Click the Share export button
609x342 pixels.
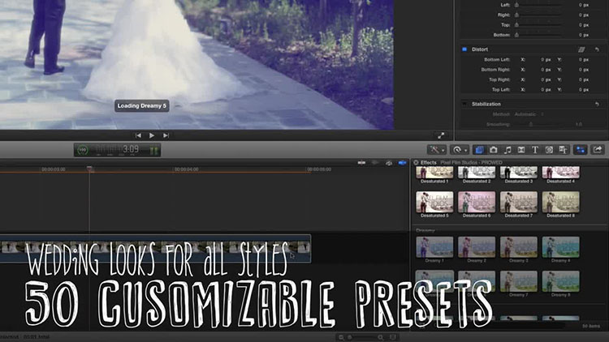(x=598, y=150)
